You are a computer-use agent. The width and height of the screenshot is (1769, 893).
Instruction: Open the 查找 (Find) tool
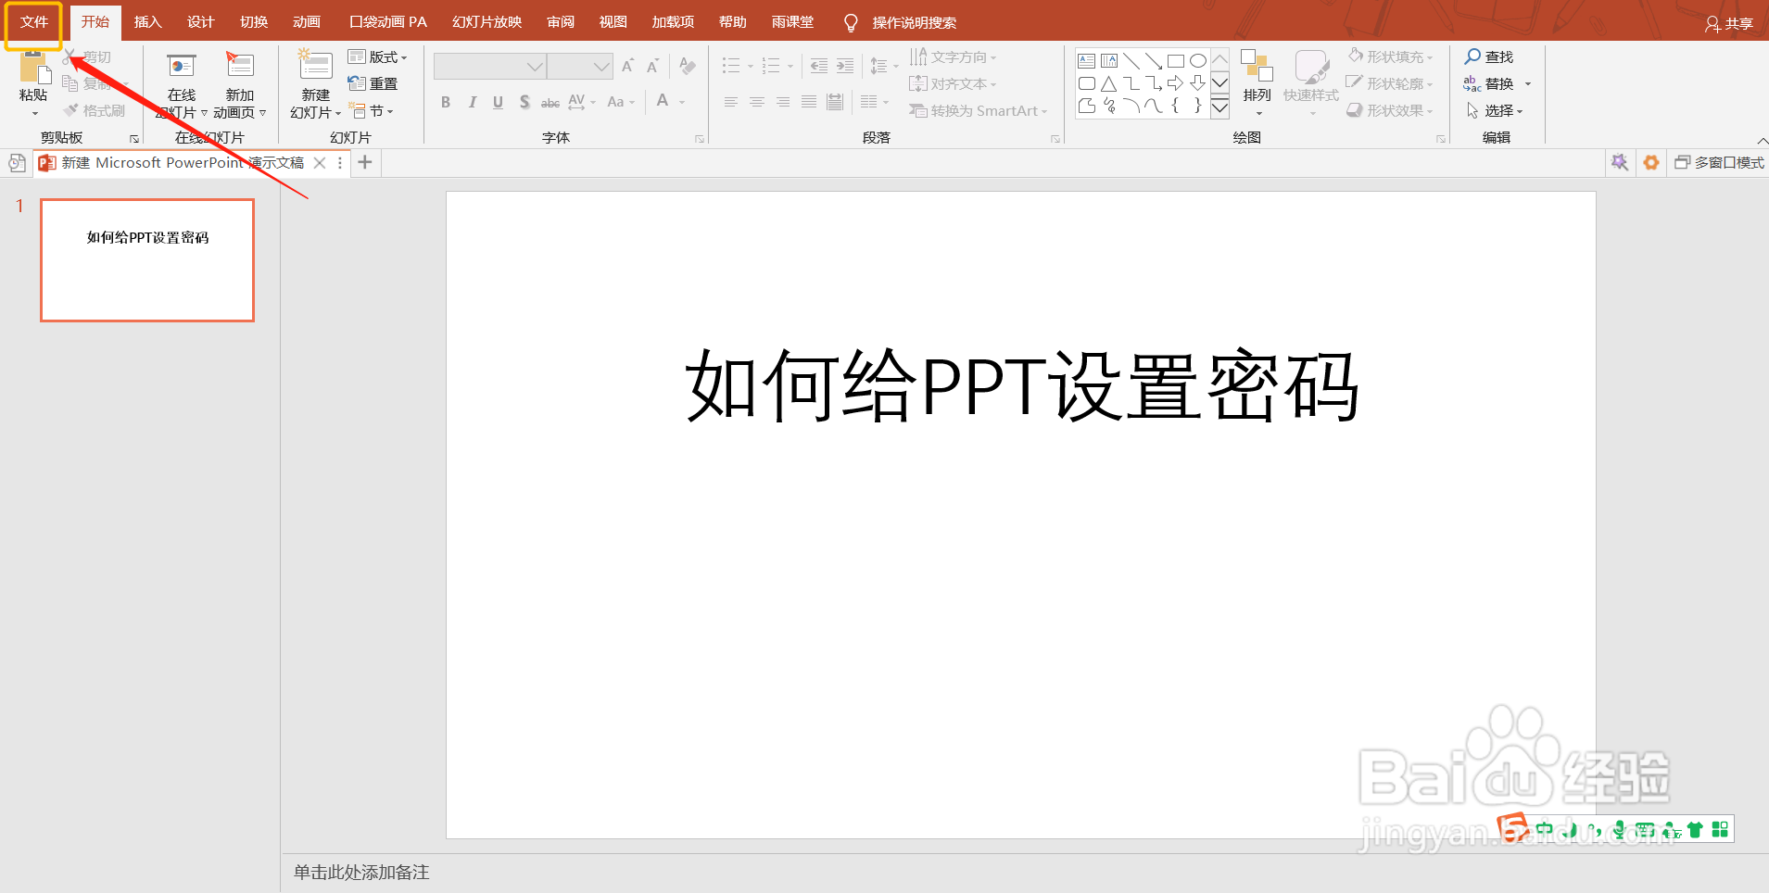click(1490, 57)
